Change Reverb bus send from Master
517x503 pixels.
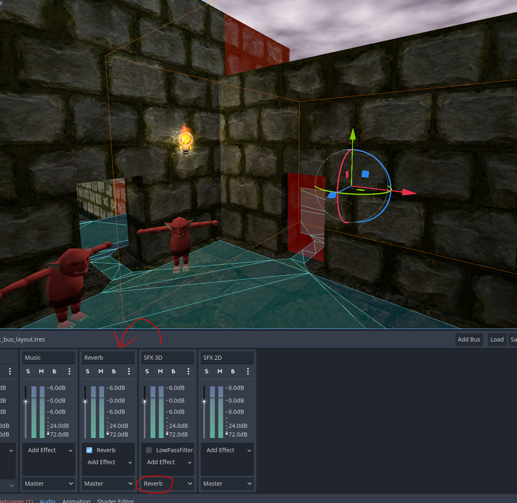(108, 484)
